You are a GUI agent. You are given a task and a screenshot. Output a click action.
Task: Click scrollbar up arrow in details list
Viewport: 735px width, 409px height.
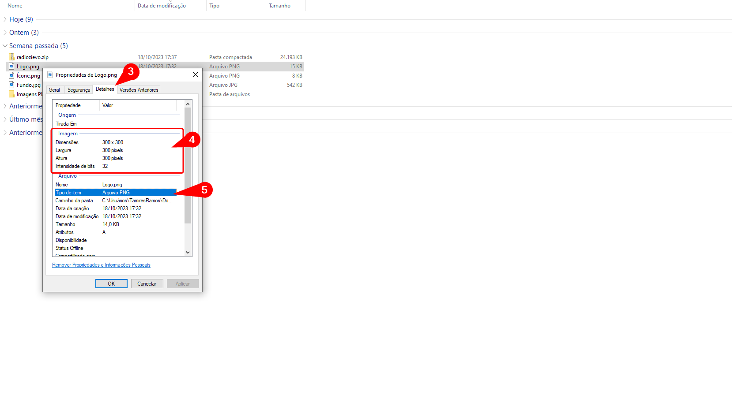(188, 104)
